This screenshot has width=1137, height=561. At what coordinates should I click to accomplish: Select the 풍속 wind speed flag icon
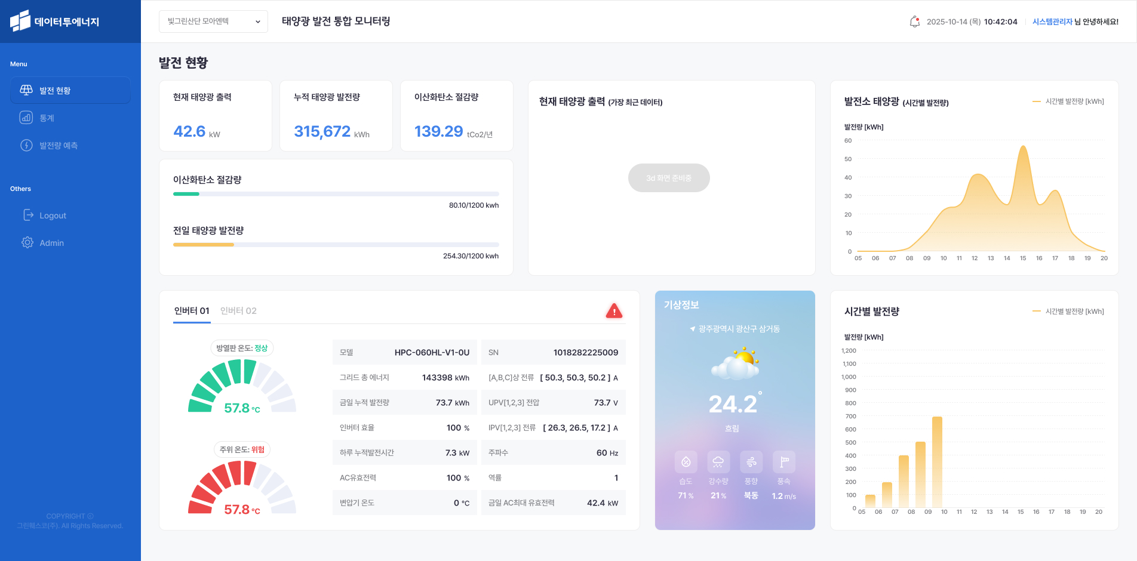pyautogui.click(x=783, y=462)
